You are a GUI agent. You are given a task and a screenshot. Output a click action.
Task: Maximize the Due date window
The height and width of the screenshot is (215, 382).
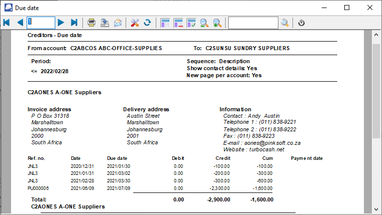point(347,8)
